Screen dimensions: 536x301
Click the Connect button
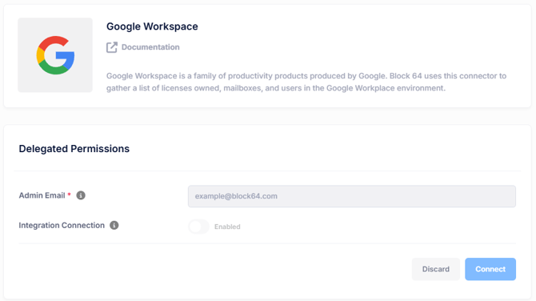490,269
